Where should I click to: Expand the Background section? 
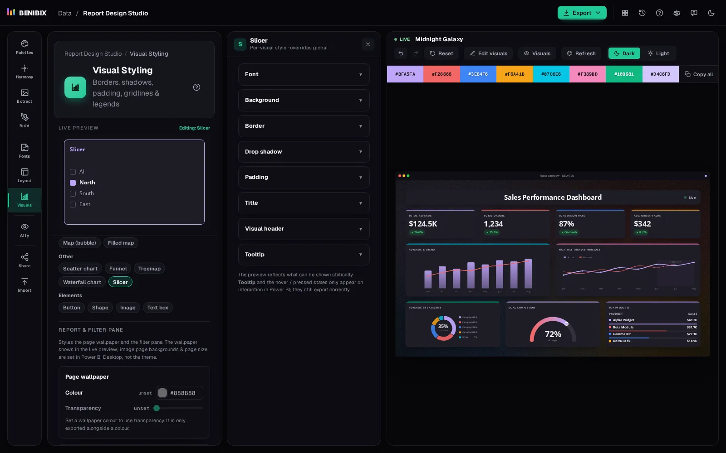pos(304,100)
